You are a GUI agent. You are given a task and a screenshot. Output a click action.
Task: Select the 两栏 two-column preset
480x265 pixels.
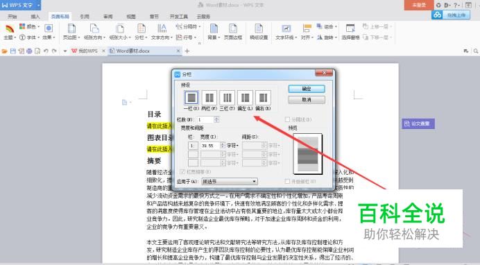[x=209, y=98]
